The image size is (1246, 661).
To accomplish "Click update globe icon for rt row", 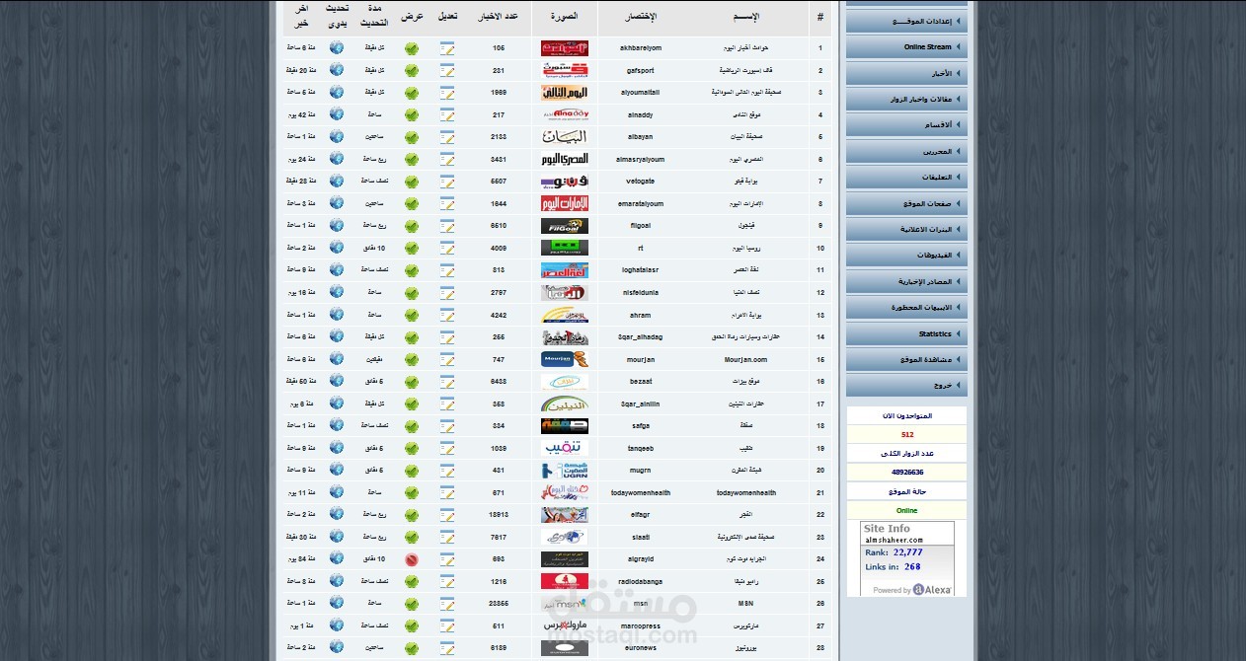I will (x=337, y=248).
